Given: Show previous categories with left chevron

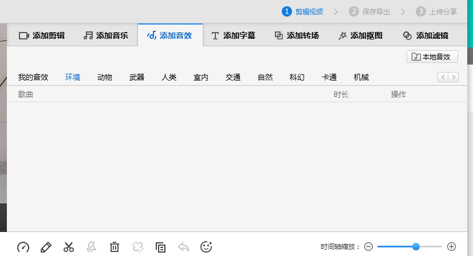Looking at the screenshot, I should (443, 77).
